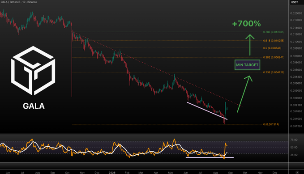Select the 0.786 (0.012685) Fibonacci label
Image resolution: width=304 pixels, height=174 pixels.
[x=274, y=32]
